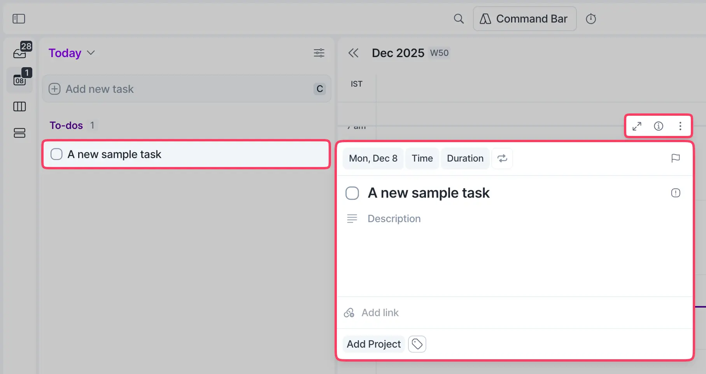706x374 pixels.
Task: Expand the task to full screen view
Action: [637, 126]
